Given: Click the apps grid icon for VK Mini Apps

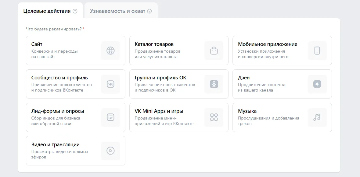Looking at the screenshot, I should pos(214,117).
